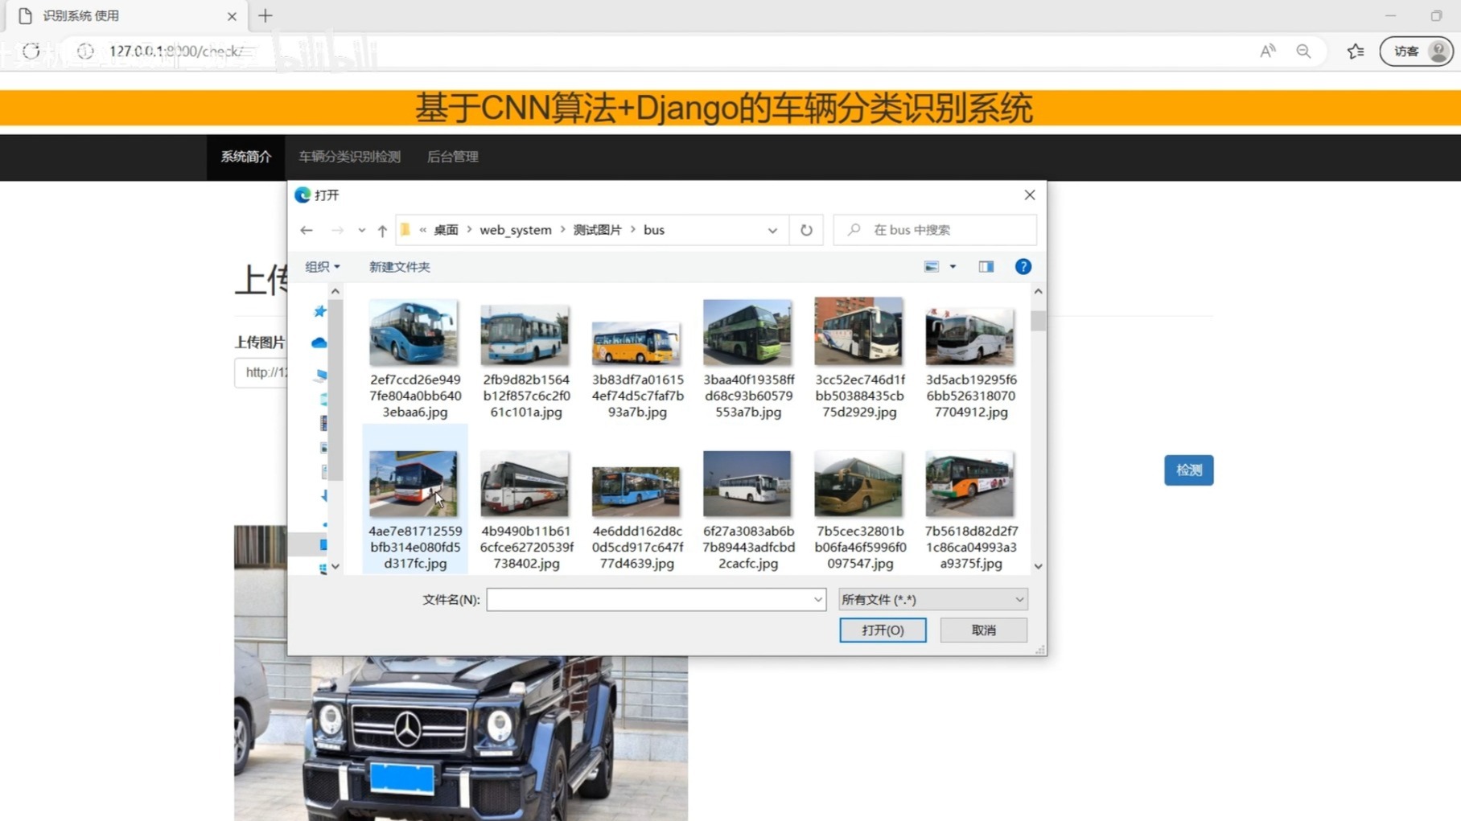This screenshot has width=1461, height=821.
Task: Click the back arrow in file dialog
Action: tap(307, 230)
